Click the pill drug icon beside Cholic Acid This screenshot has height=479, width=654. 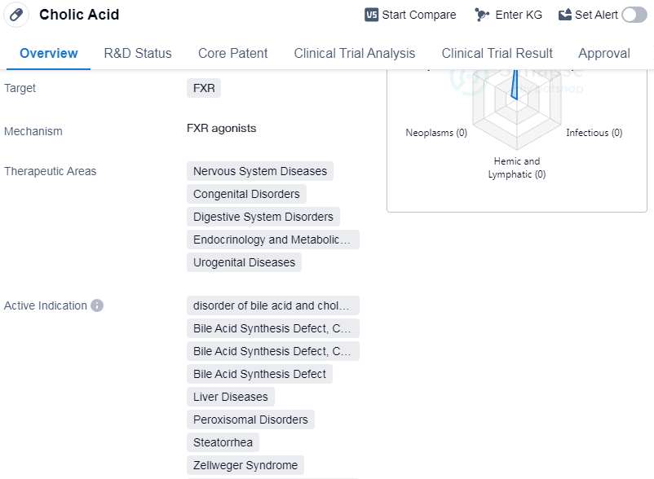pyautogui.click(x=15, y=15)
